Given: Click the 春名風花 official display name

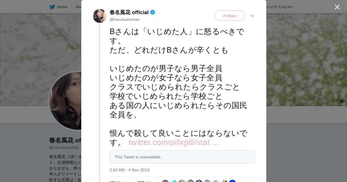Looking at the screenshot, I should 129,12.
